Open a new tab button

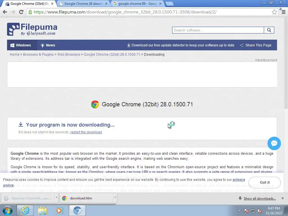coord(169,4)
